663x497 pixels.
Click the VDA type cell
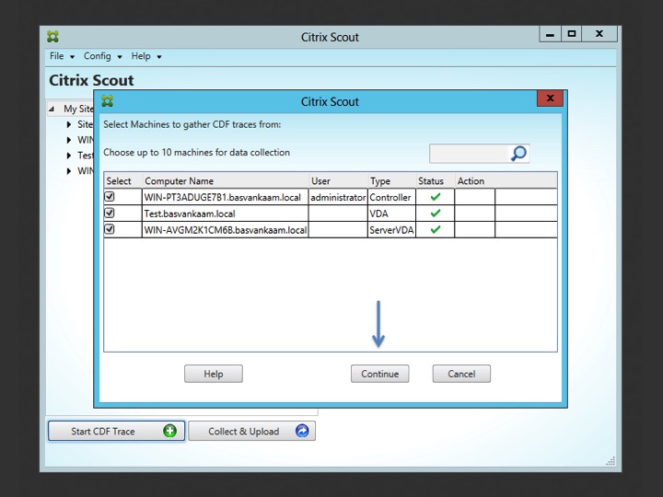[x=392, y=214]
